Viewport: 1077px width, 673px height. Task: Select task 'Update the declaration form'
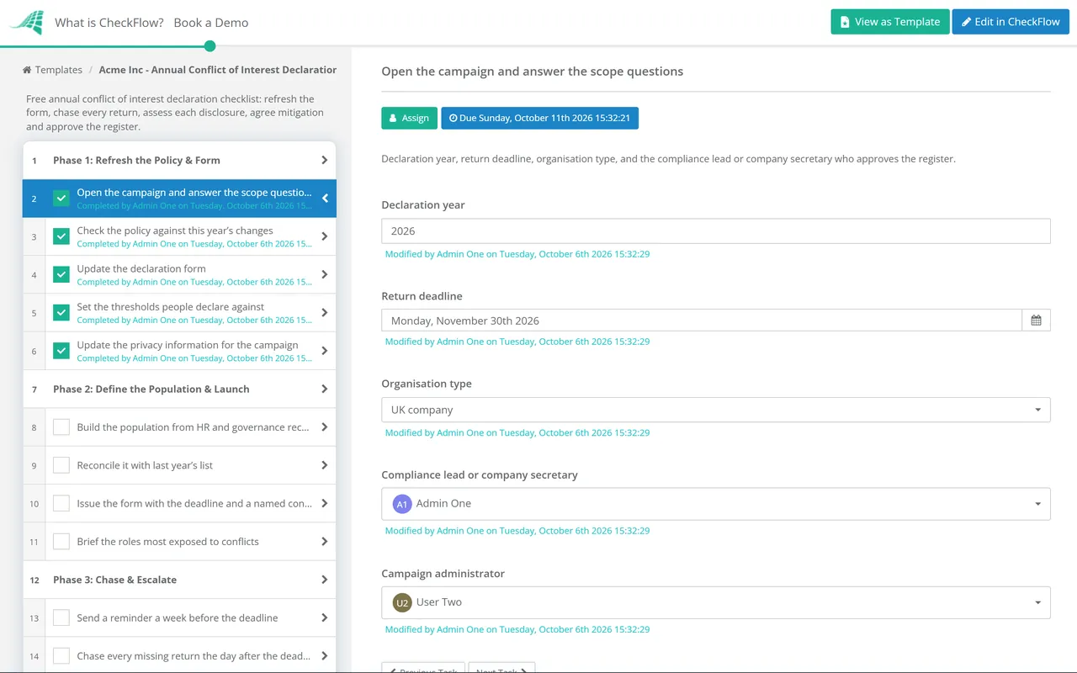(179, 274)
